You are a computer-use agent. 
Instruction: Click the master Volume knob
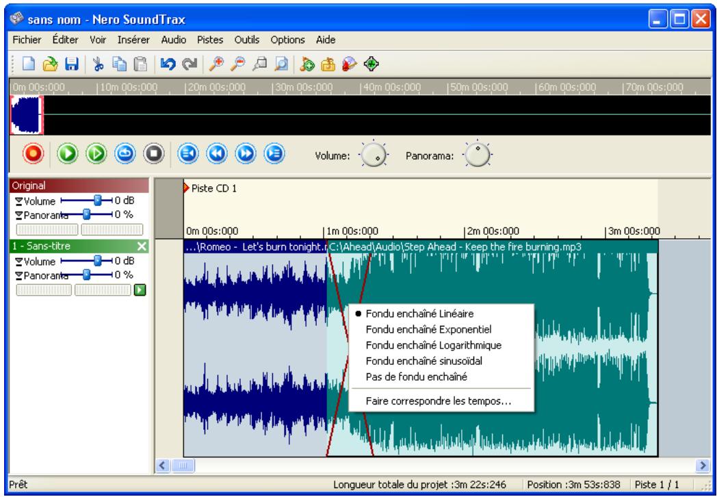coord(374,155)
